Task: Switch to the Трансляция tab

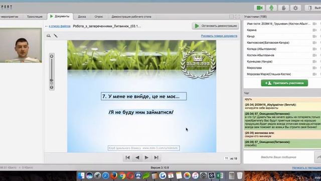Action: pyautogui.click(x=35, y=17)
